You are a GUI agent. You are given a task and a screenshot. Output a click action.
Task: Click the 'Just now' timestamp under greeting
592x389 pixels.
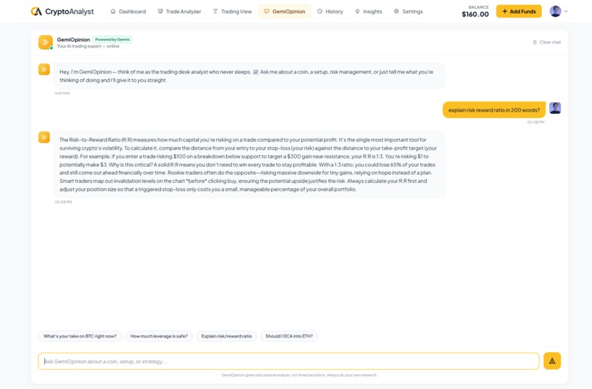(x=62, y=92)
